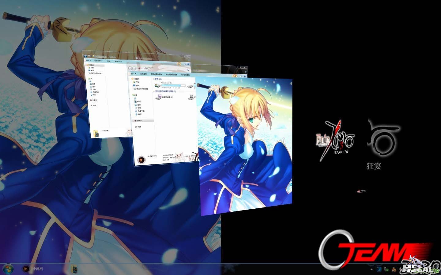Click 映射网络驱动器 in the Computer window toolbar

(x=171, y=75)
